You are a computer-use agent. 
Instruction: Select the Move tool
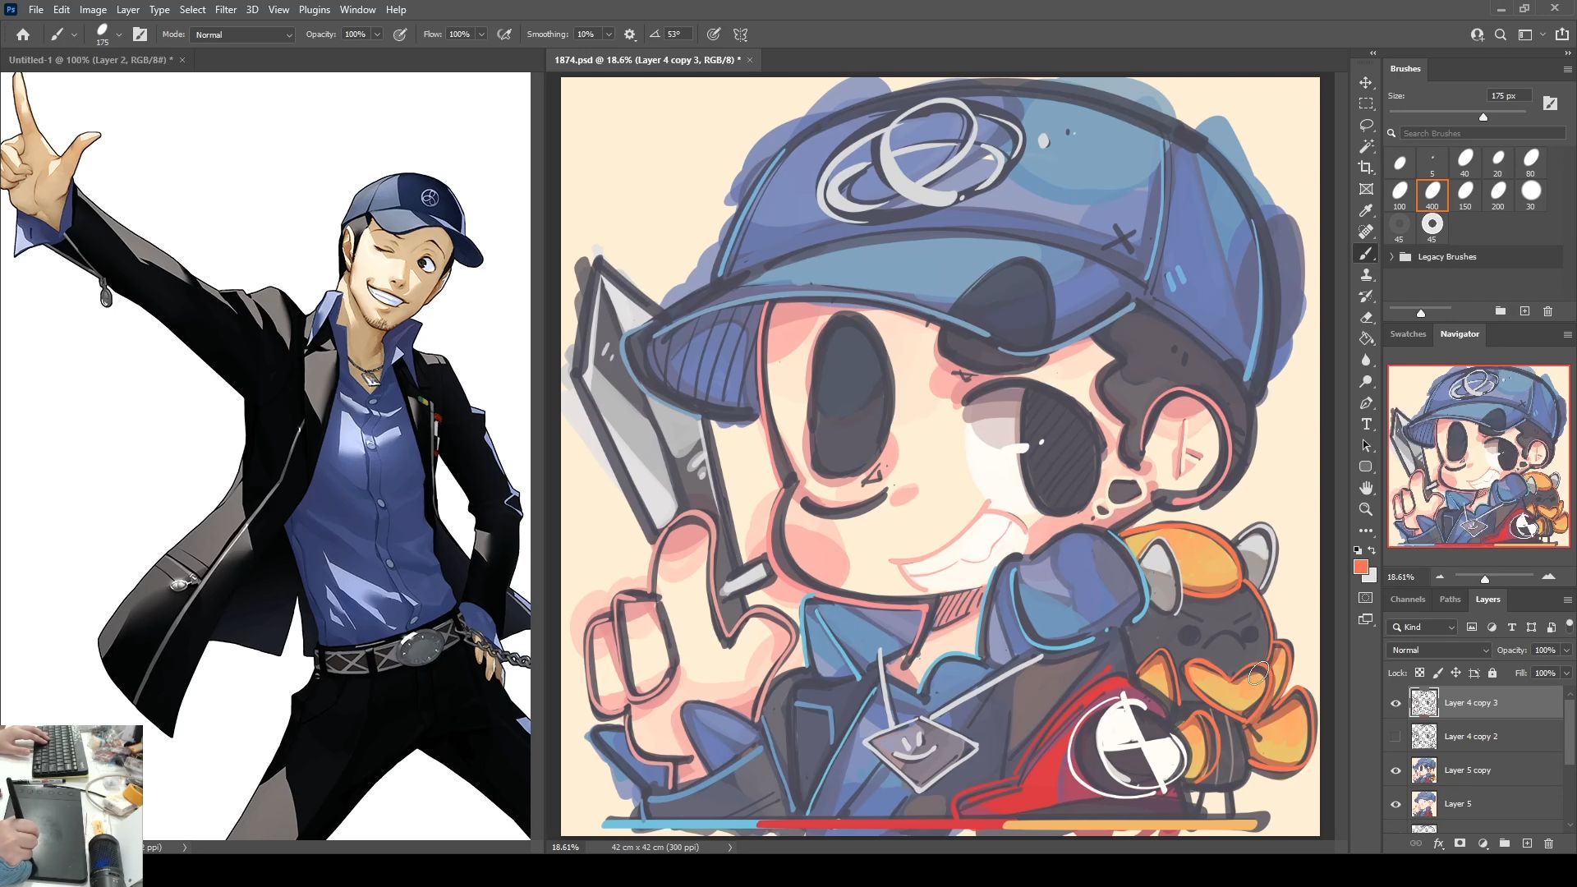coord(1366,83)
